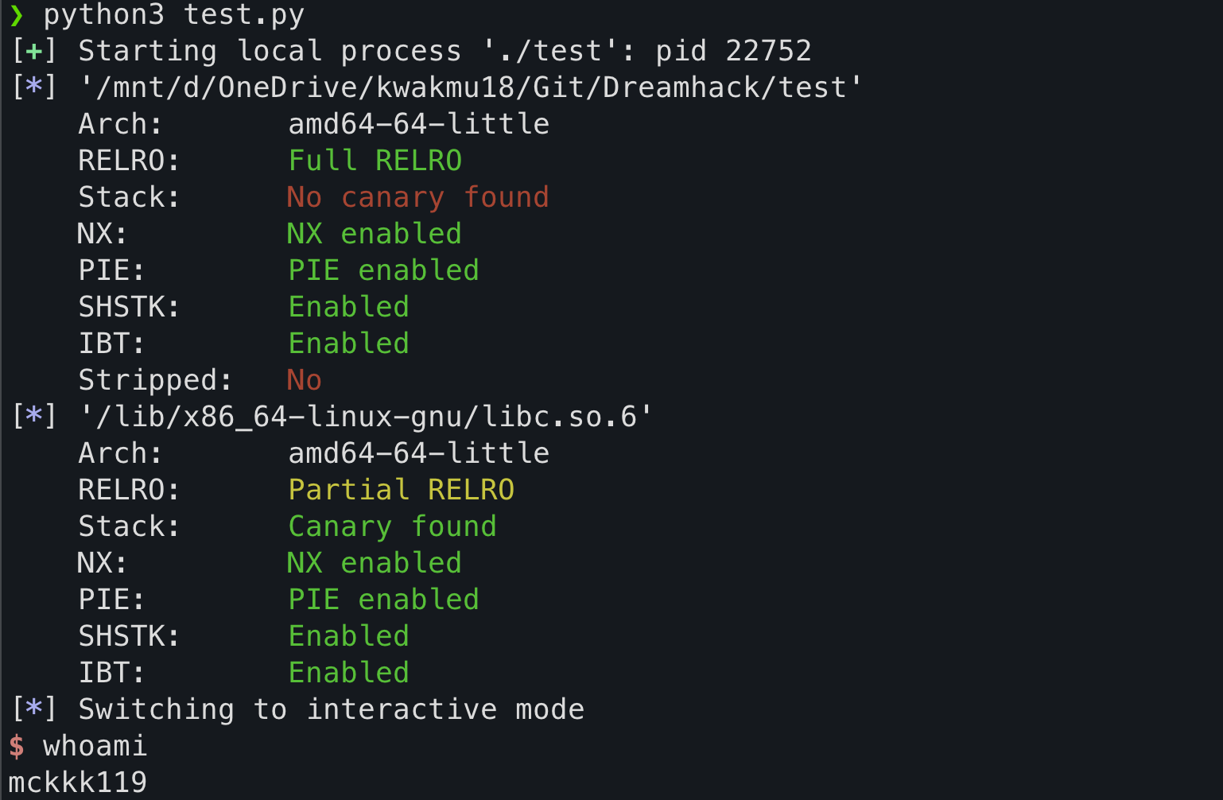The width and height of the screenshot is (1223, 800).
Task: Click the first green 'PIE enabled' value
Action: coord(383,270)
